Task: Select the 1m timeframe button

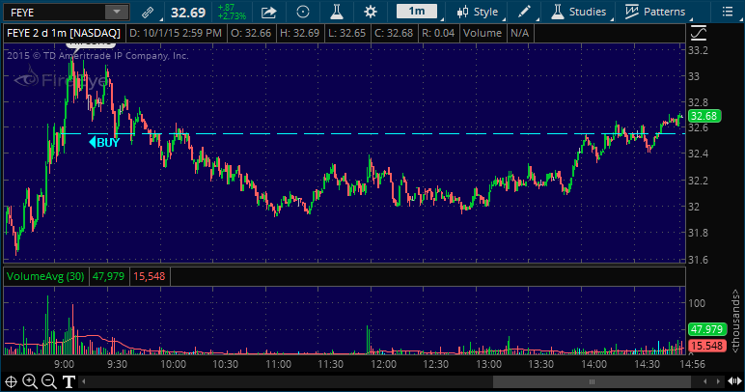Action: pos(416,13)
